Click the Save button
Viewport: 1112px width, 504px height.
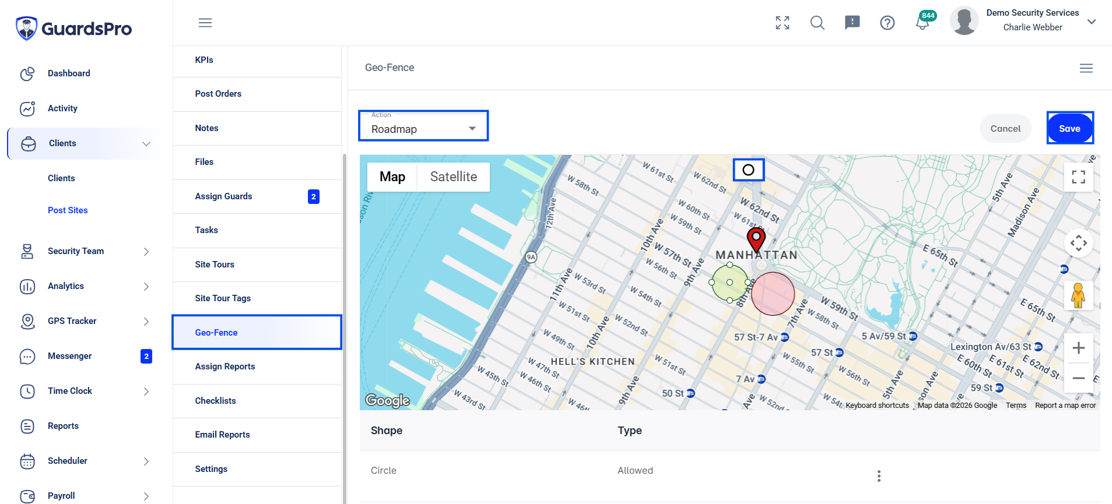[x=1069, y=128]
